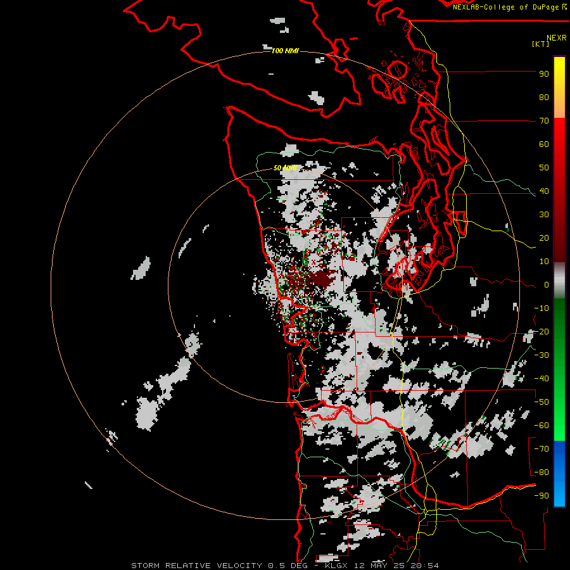Click the -70 value on velocity scale
The width and height of the screenshot is (570, 570).
click(541, 449)
